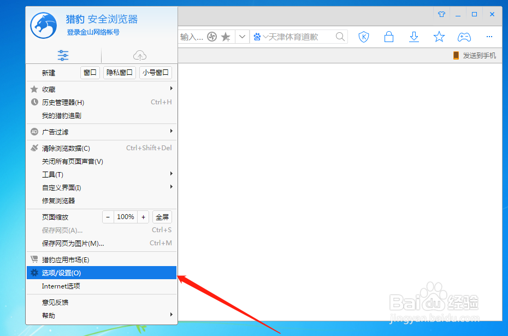The width and height of the screenshot is (508, 336).
Task: Open a new 小号窗口 window
Action: pos(156,73)
